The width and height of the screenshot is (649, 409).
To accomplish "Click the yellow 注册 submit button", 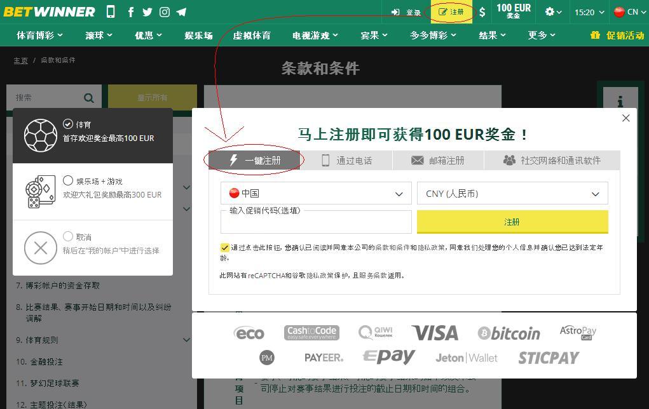I will tap(512, 222).
